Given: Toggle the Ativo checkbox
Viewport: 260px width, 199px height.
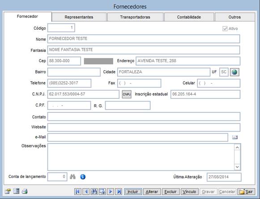Looking at the screenshot, I should (x=225, y=29).
